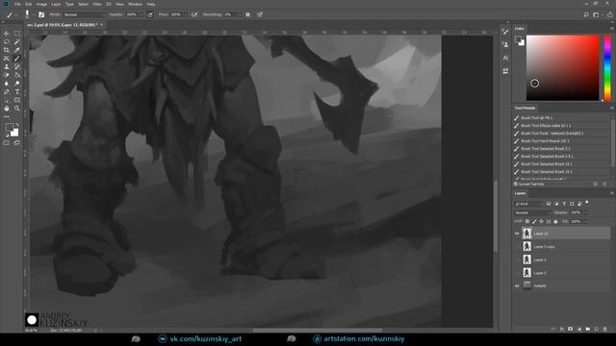Open the Window menu

136,4
